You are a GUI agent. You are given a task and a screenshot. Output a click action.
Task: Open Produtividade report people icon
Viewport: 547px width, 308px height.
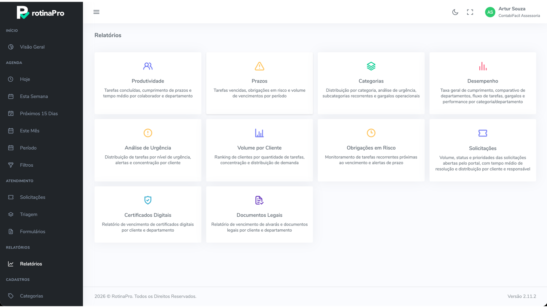[x=148, y=66]
